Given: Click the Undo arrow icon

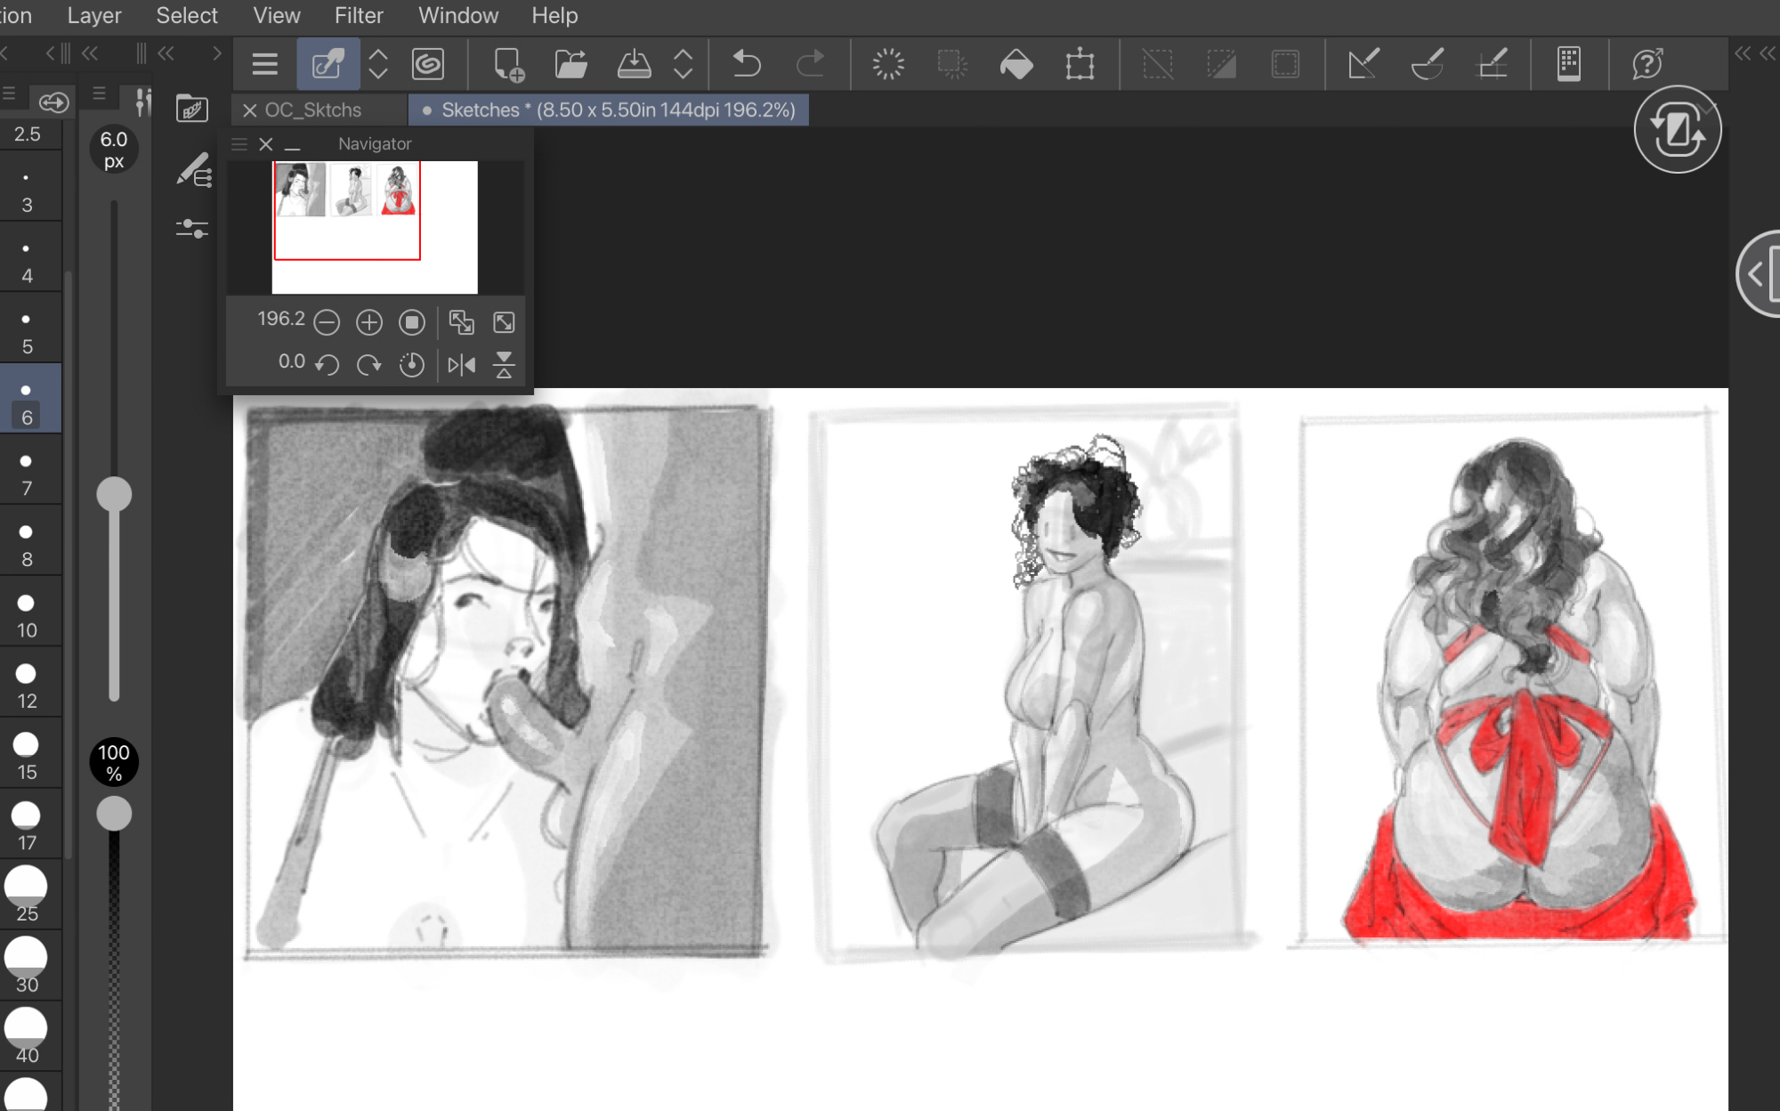Looking at the screenshot, I should (x=746, y=64).
